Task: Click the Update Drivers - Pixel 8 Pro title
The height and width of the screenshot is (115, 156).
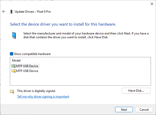Action: 33,12
